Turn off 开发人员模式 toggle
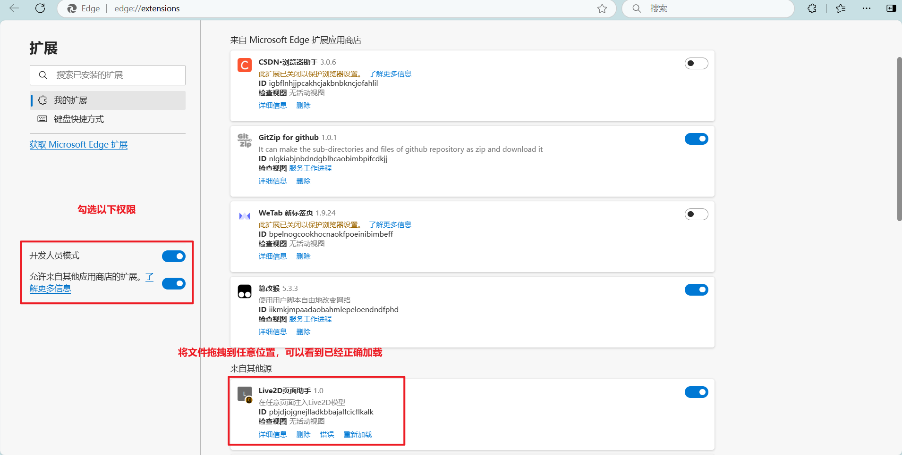902x455 pixels. 174,256
